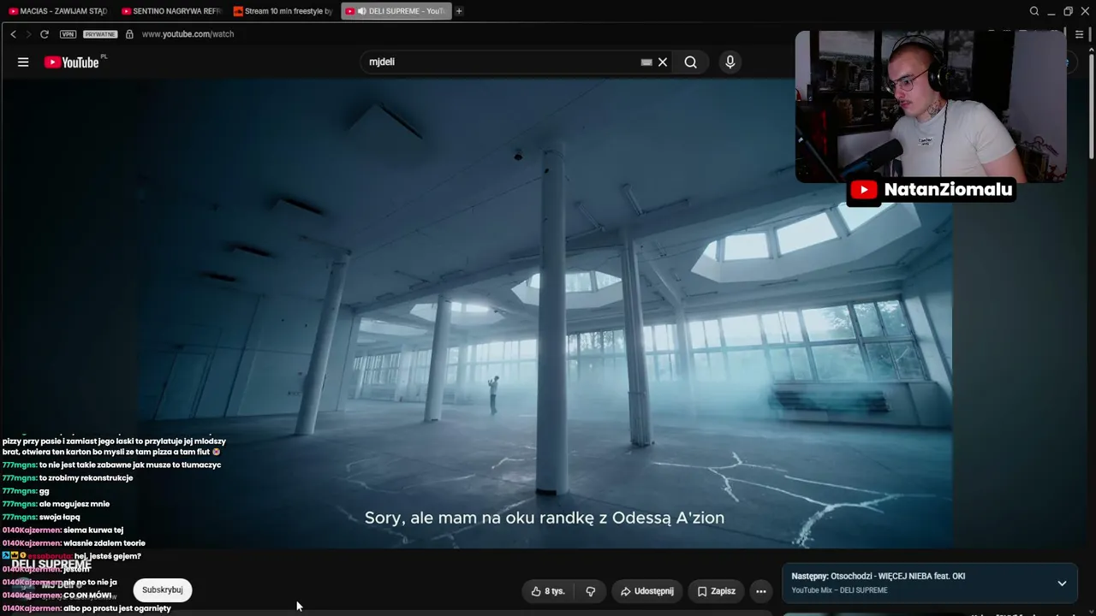Open the YouTube hamburger guide menu
The image size is (1096, 616).
tap(23, 62)
